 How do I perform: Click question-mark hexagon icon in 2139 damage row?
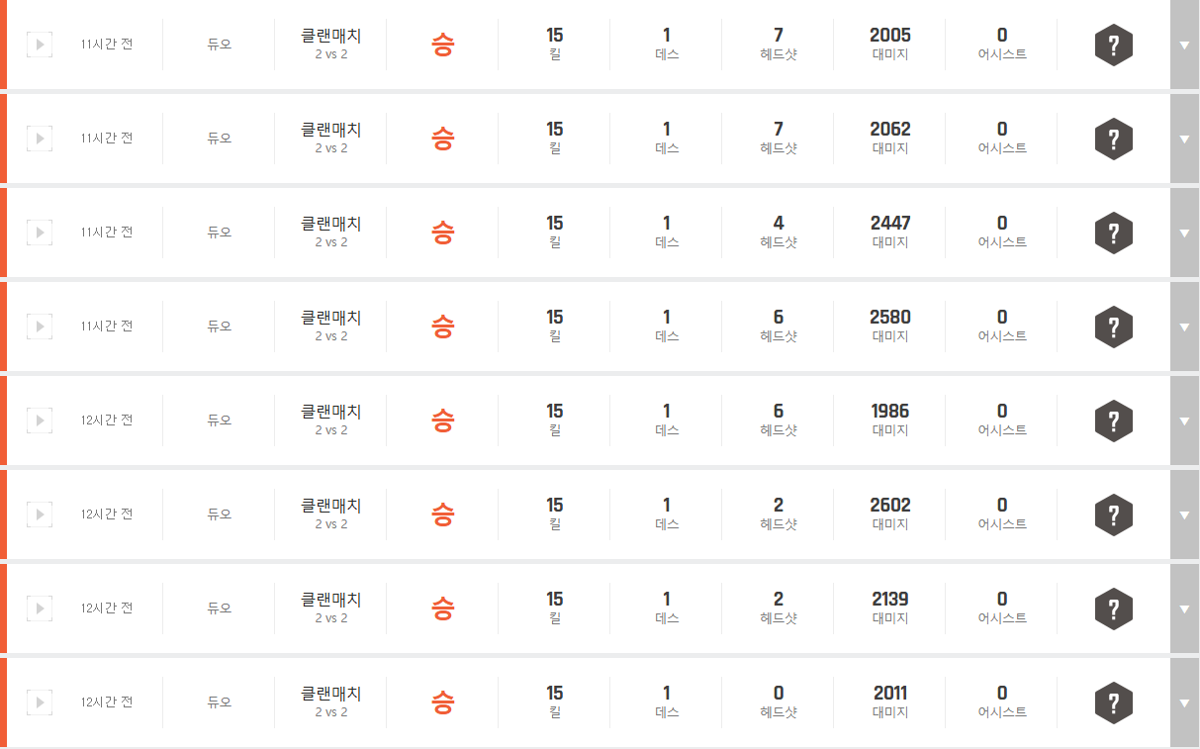click(x=1113, y=609)
